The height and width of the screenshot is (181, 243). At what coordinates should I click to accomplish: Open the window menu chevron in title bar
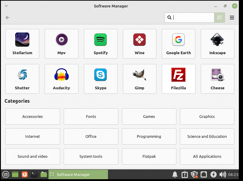coord(6,6)
